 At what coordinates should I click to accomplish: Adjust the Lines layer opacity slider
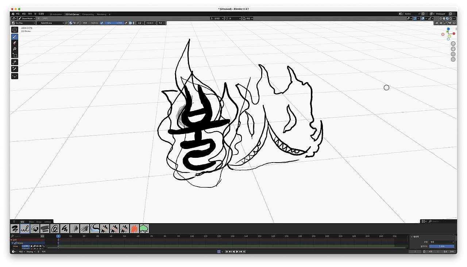click(x=26, y=246)
